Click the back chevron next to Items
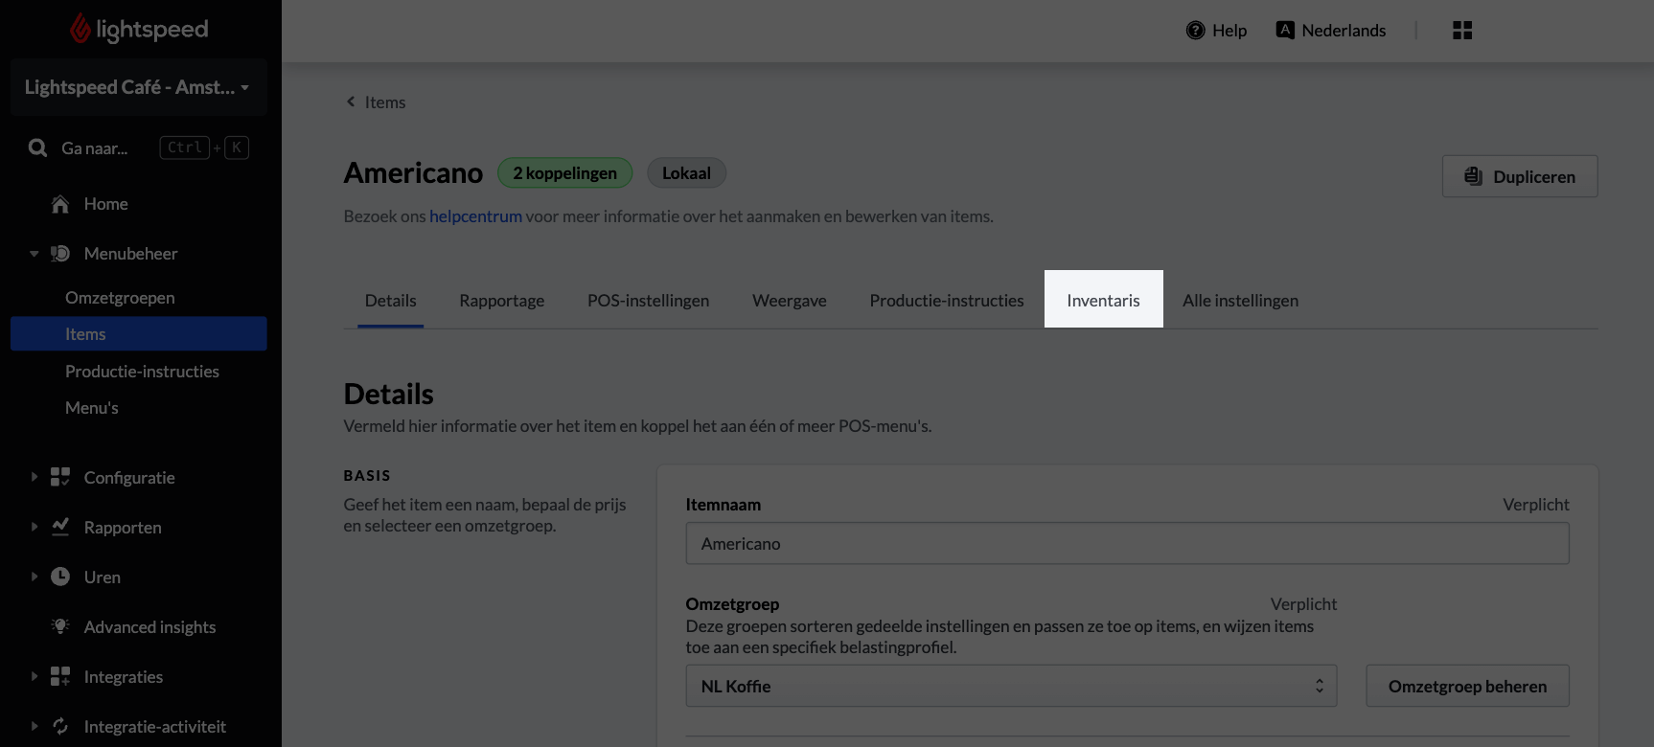 point(351,102)
